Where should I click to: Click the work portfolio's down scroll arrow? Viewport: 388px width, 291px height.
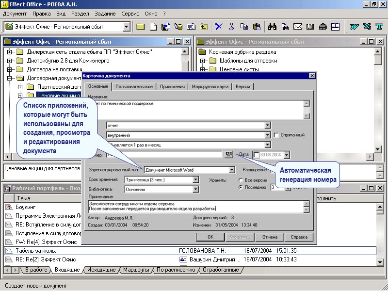click(x=380, y=262)
